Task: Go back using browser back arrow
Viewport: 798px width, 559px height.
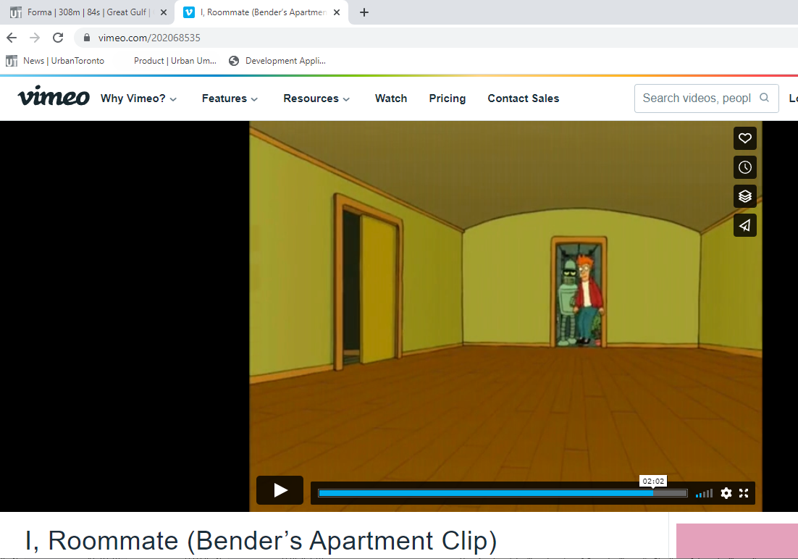Action: coord(12,38)
